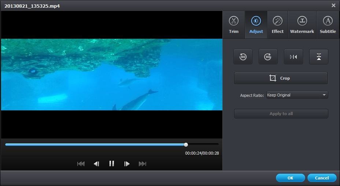The height and width of the screenshot is (186, 340).
Task: Click the Crop button
Action: click(x=281, y=78)
